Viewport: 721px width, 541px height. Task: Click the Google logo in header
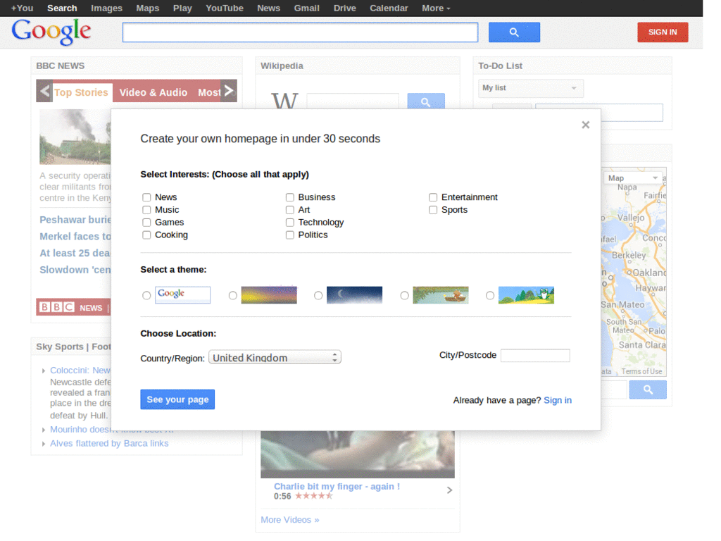click(51, 31)
